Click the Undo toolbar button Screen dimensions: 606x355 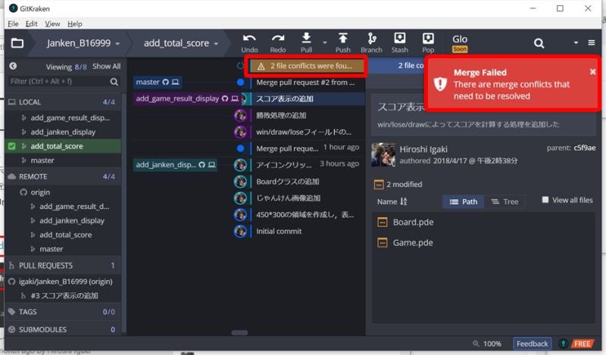[x=249, y=43]
